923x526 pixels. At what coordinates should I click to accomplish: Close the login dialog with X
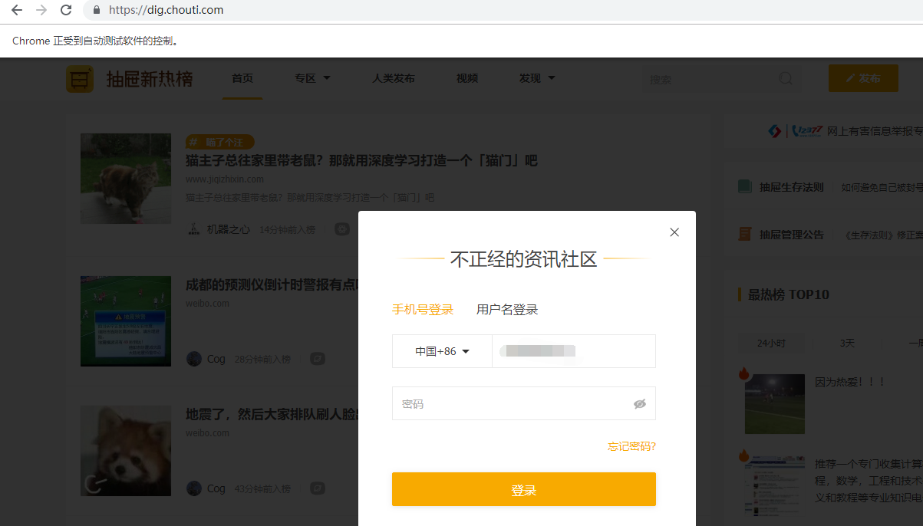pyautogui.click(x=674, y=232)
